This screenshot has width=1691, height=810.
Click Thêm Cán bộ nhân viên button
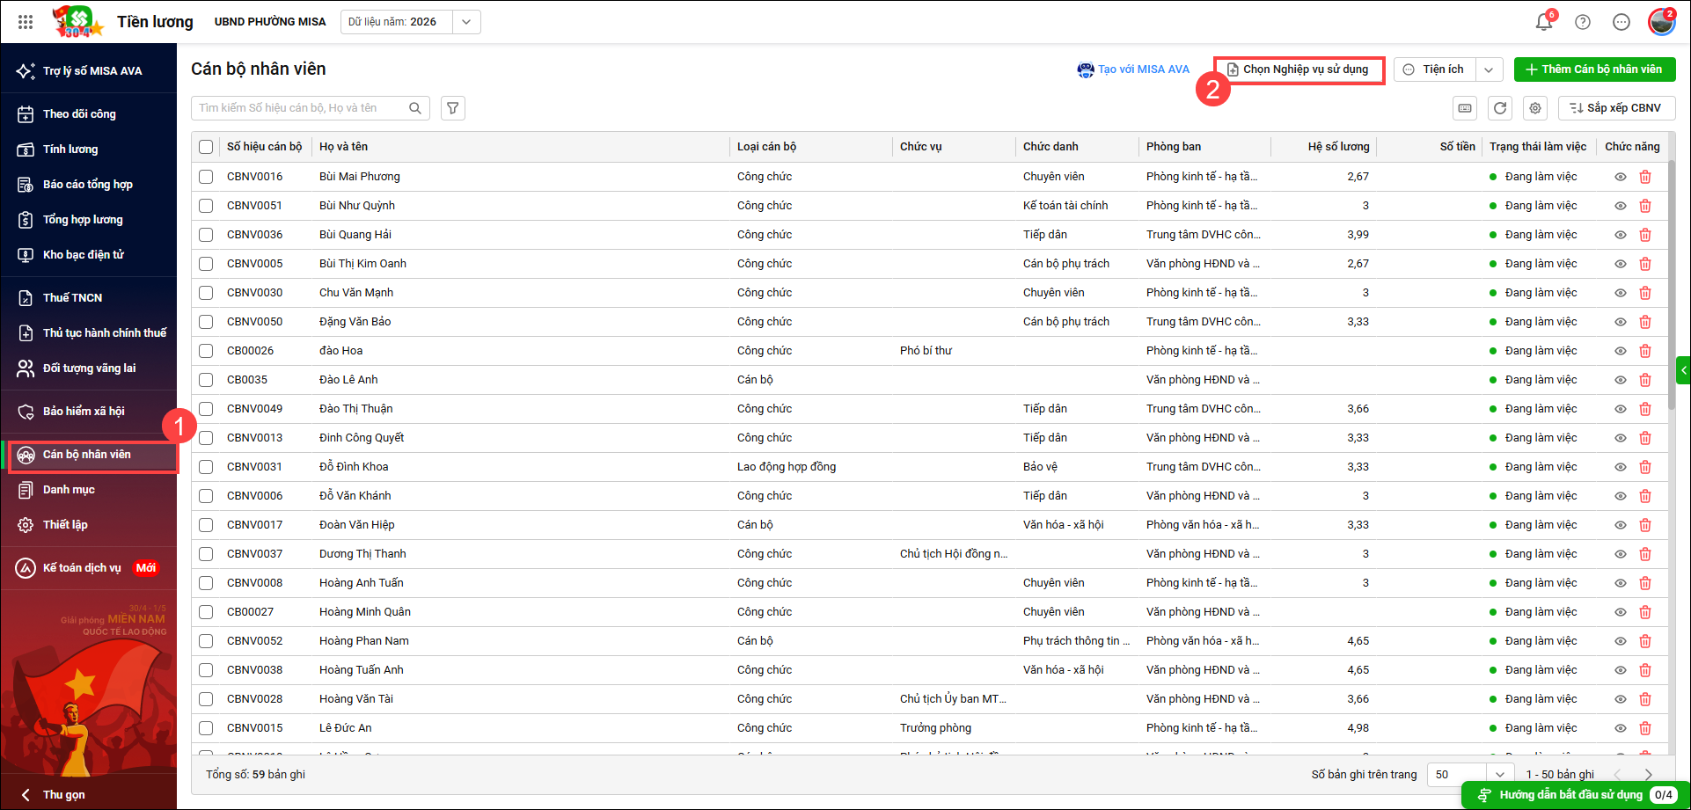tap(1595, 69)
